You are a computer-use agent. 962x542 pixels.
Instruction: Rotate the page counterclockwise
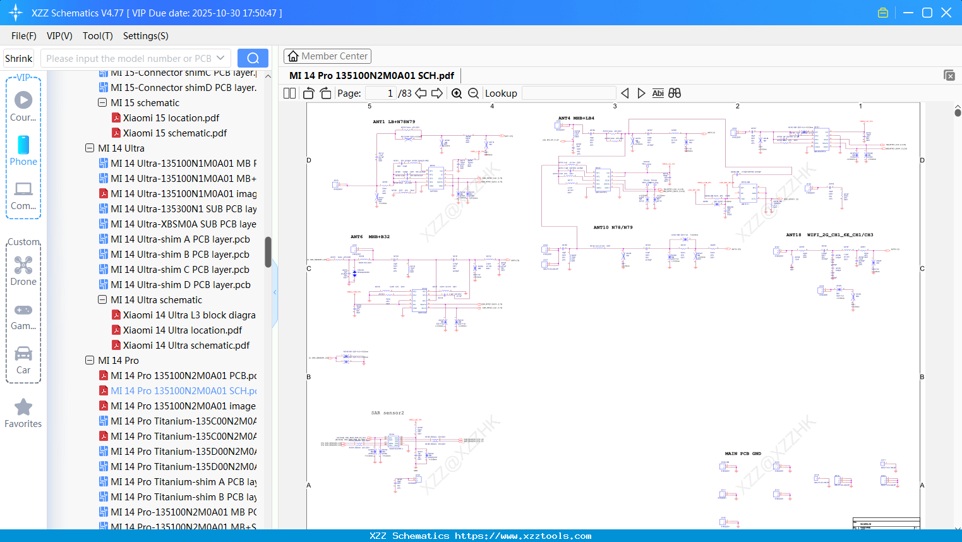pyautogui.click(x=309, y=93)
